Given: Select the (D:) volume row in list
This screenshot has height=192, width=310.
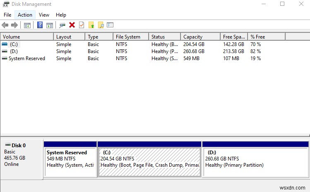Looking at the screenshot, I should pyautogui.click(x=13, y=51).
